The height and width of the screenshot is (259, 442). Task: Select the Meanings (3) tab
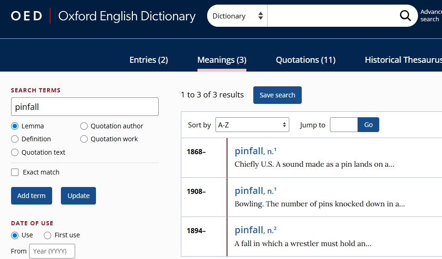click(222, 60)
